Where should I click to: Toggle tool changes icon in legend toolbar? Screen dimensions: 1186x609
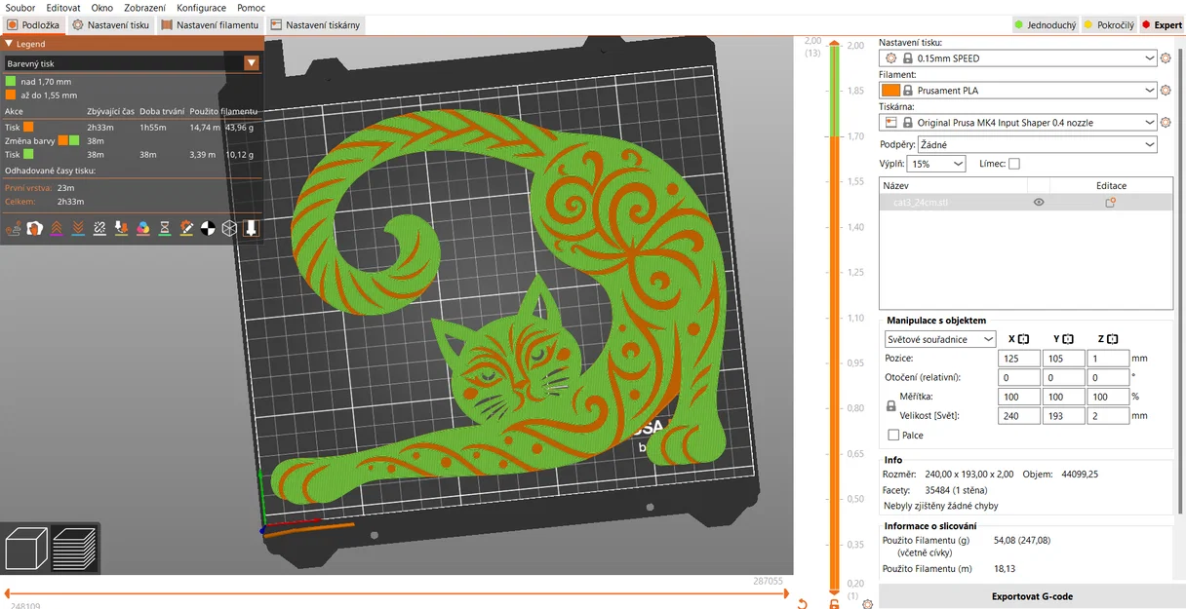tap(121, 229)
